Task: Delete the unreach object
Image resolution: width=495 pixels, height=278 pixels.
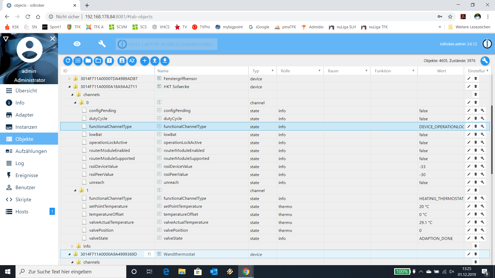Action: [476, 182]
